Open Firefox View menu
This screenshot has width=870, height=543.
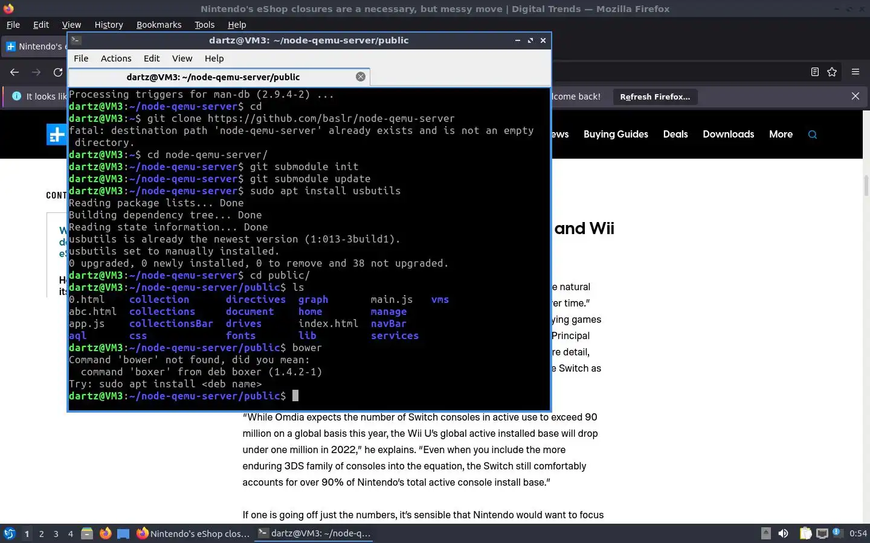pos(71,25)
